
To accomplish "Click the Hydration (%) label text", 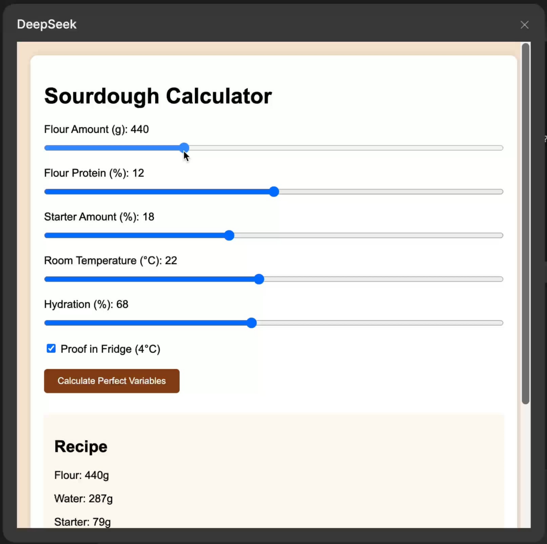I will tap(86, 304).
